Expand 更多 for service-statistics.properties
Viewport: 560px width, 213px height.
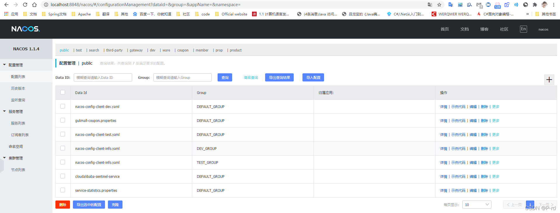pos(496,191)
